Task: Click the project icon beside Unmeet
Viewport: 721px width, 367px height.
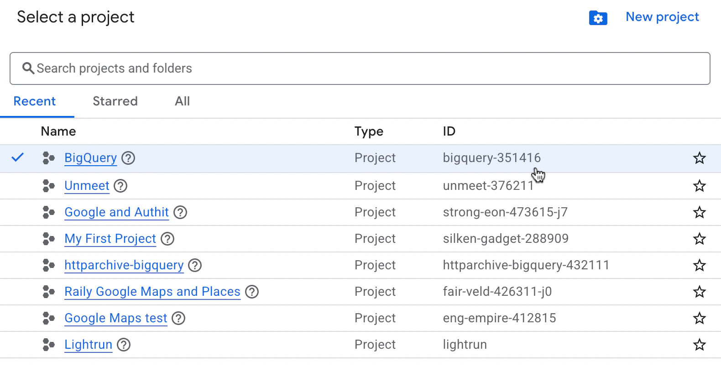Action: (48, 186)
